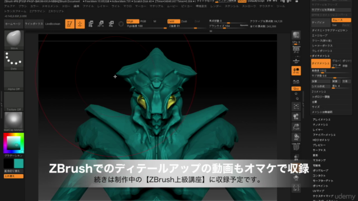The width and height of the screenshot is (358, 201).
Task: Click the Frame icon on right shelf
Action: pos(296,107)
